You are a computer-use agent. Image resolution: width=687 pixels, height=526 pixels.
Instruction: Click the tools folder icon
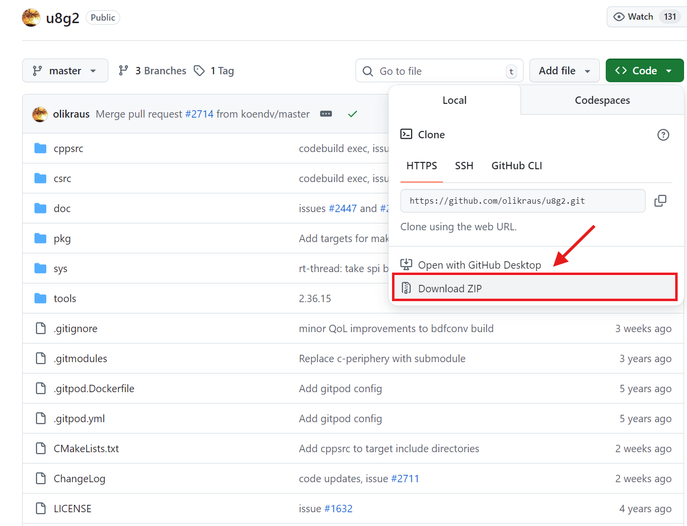[40, 298]
